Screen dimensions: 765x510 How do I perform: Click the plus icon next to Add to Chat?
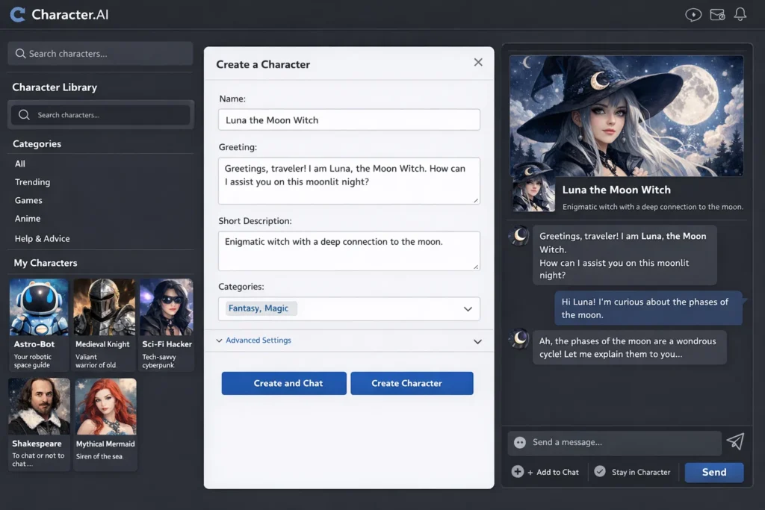(517, 472)
